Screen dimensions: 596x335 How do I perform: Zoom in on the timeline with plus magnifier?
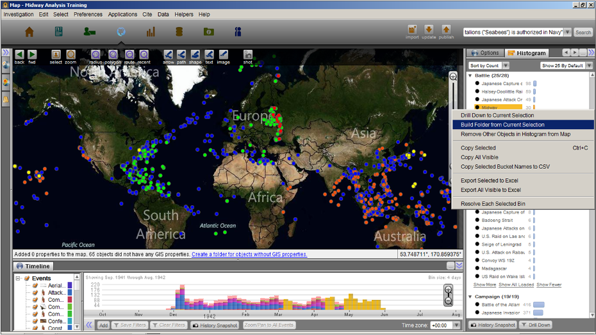448,290
